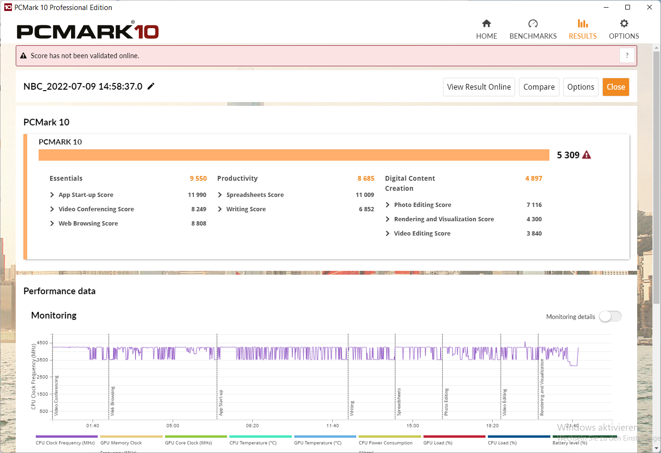
Task: Expand Photo Editing Score
Action: click(x=388, y=205)
